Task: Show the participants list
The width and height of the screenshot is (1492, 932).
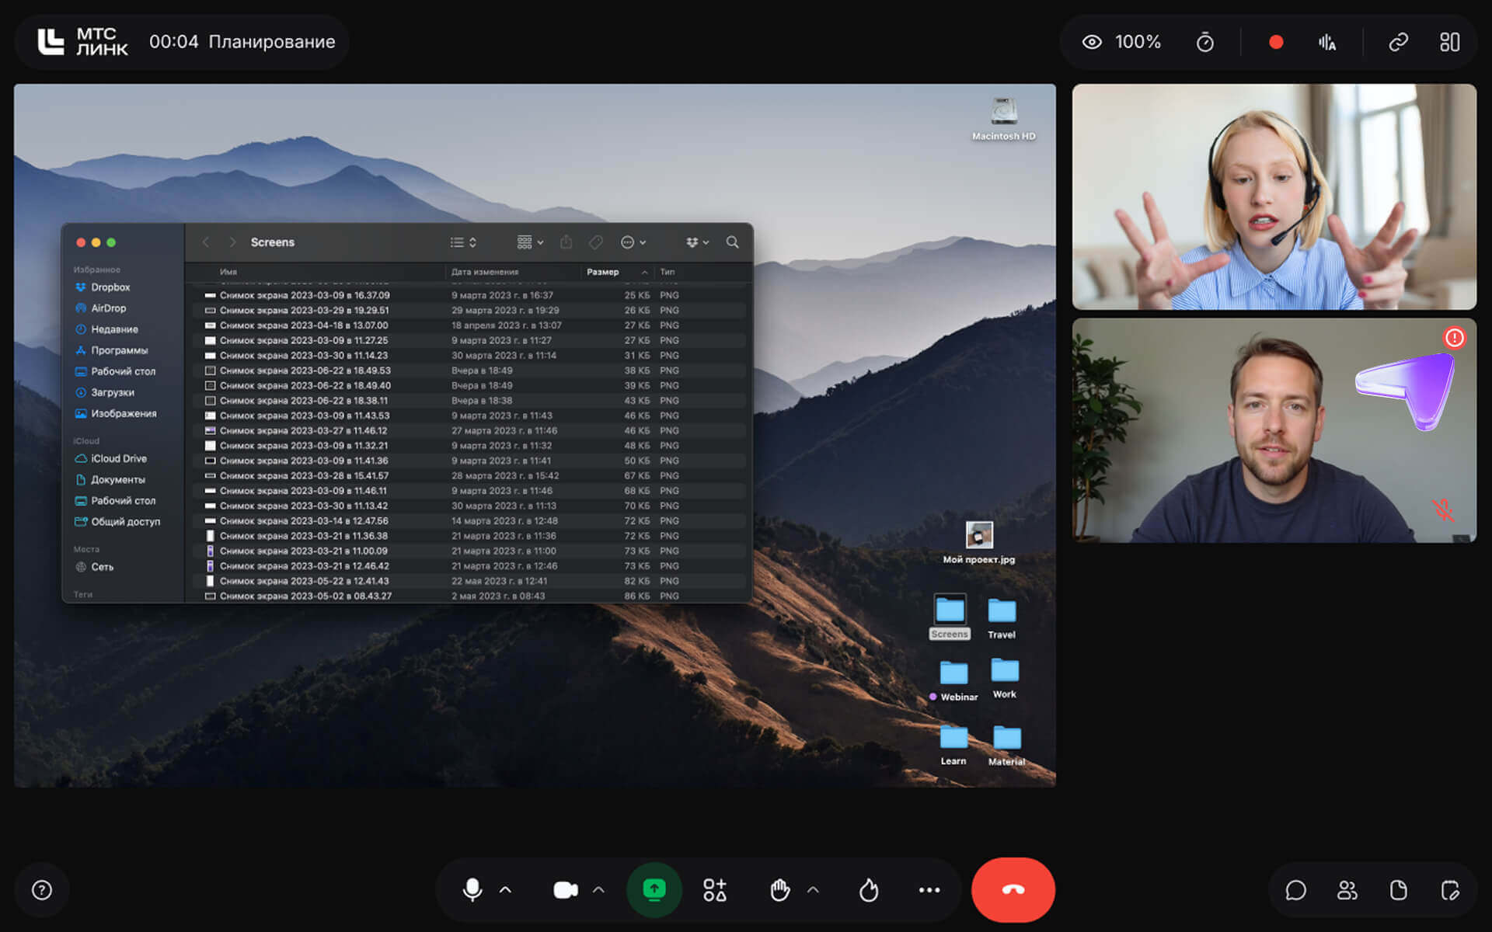Action: 1347,890
